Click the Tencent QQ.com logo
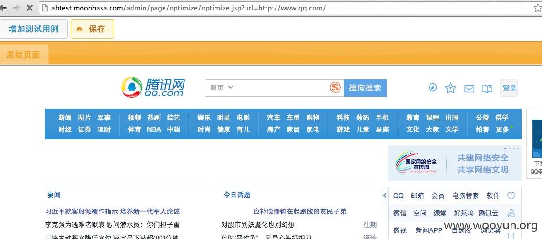This screenshot has height=239, width=542. click(x=153, y=87)
